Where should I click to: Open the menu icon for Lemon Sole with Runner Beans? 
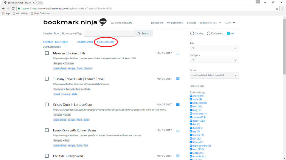(178, 130)
